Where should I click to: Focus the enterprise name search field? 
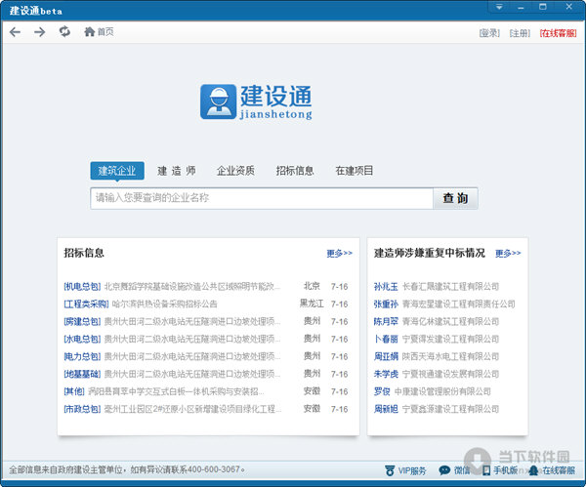262,198
